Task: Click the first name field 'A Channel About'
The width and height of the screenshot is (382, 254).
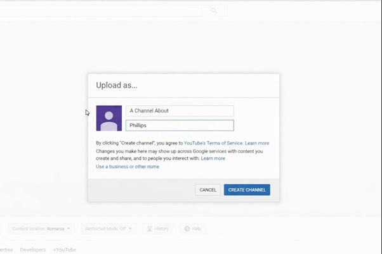Action: (x=180, y=111)
